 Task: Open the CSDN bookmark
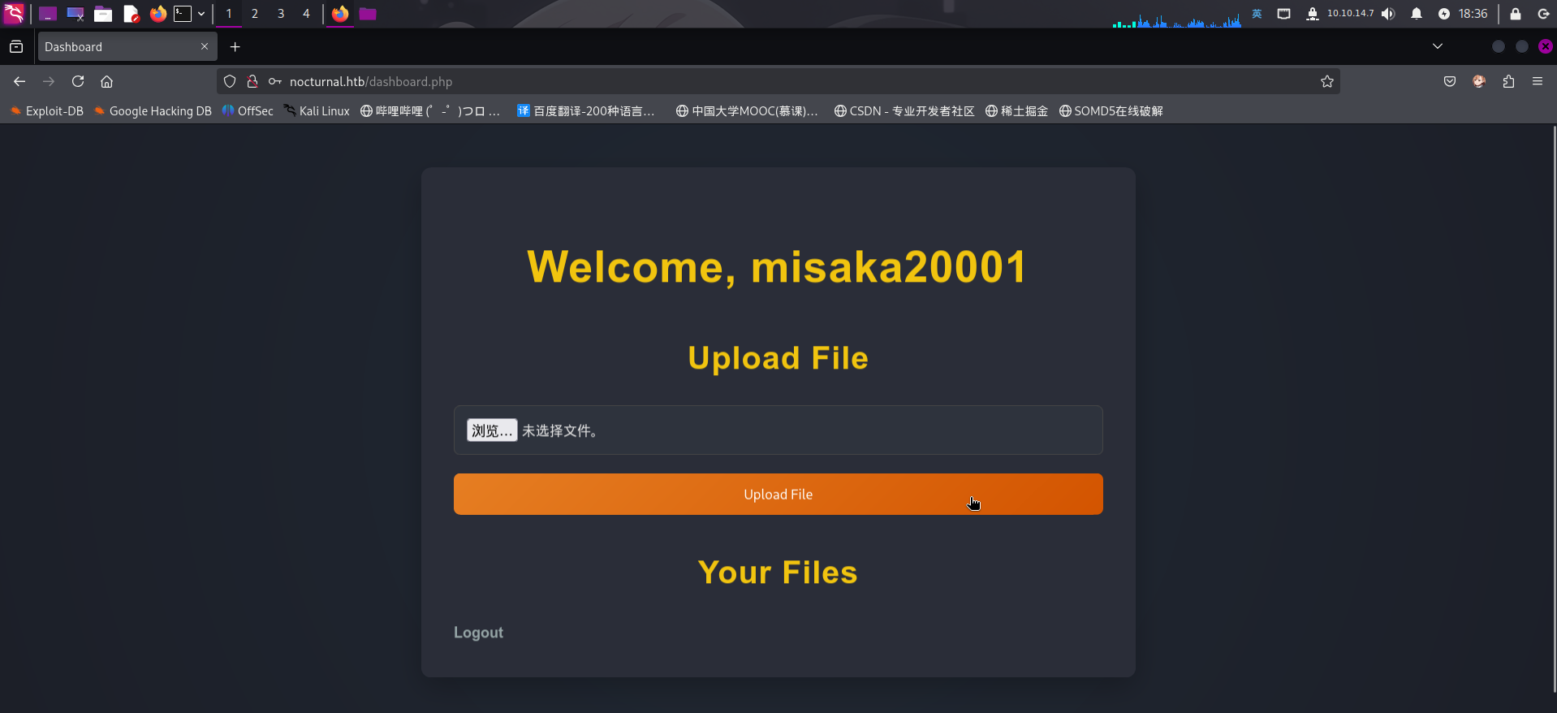904,111
